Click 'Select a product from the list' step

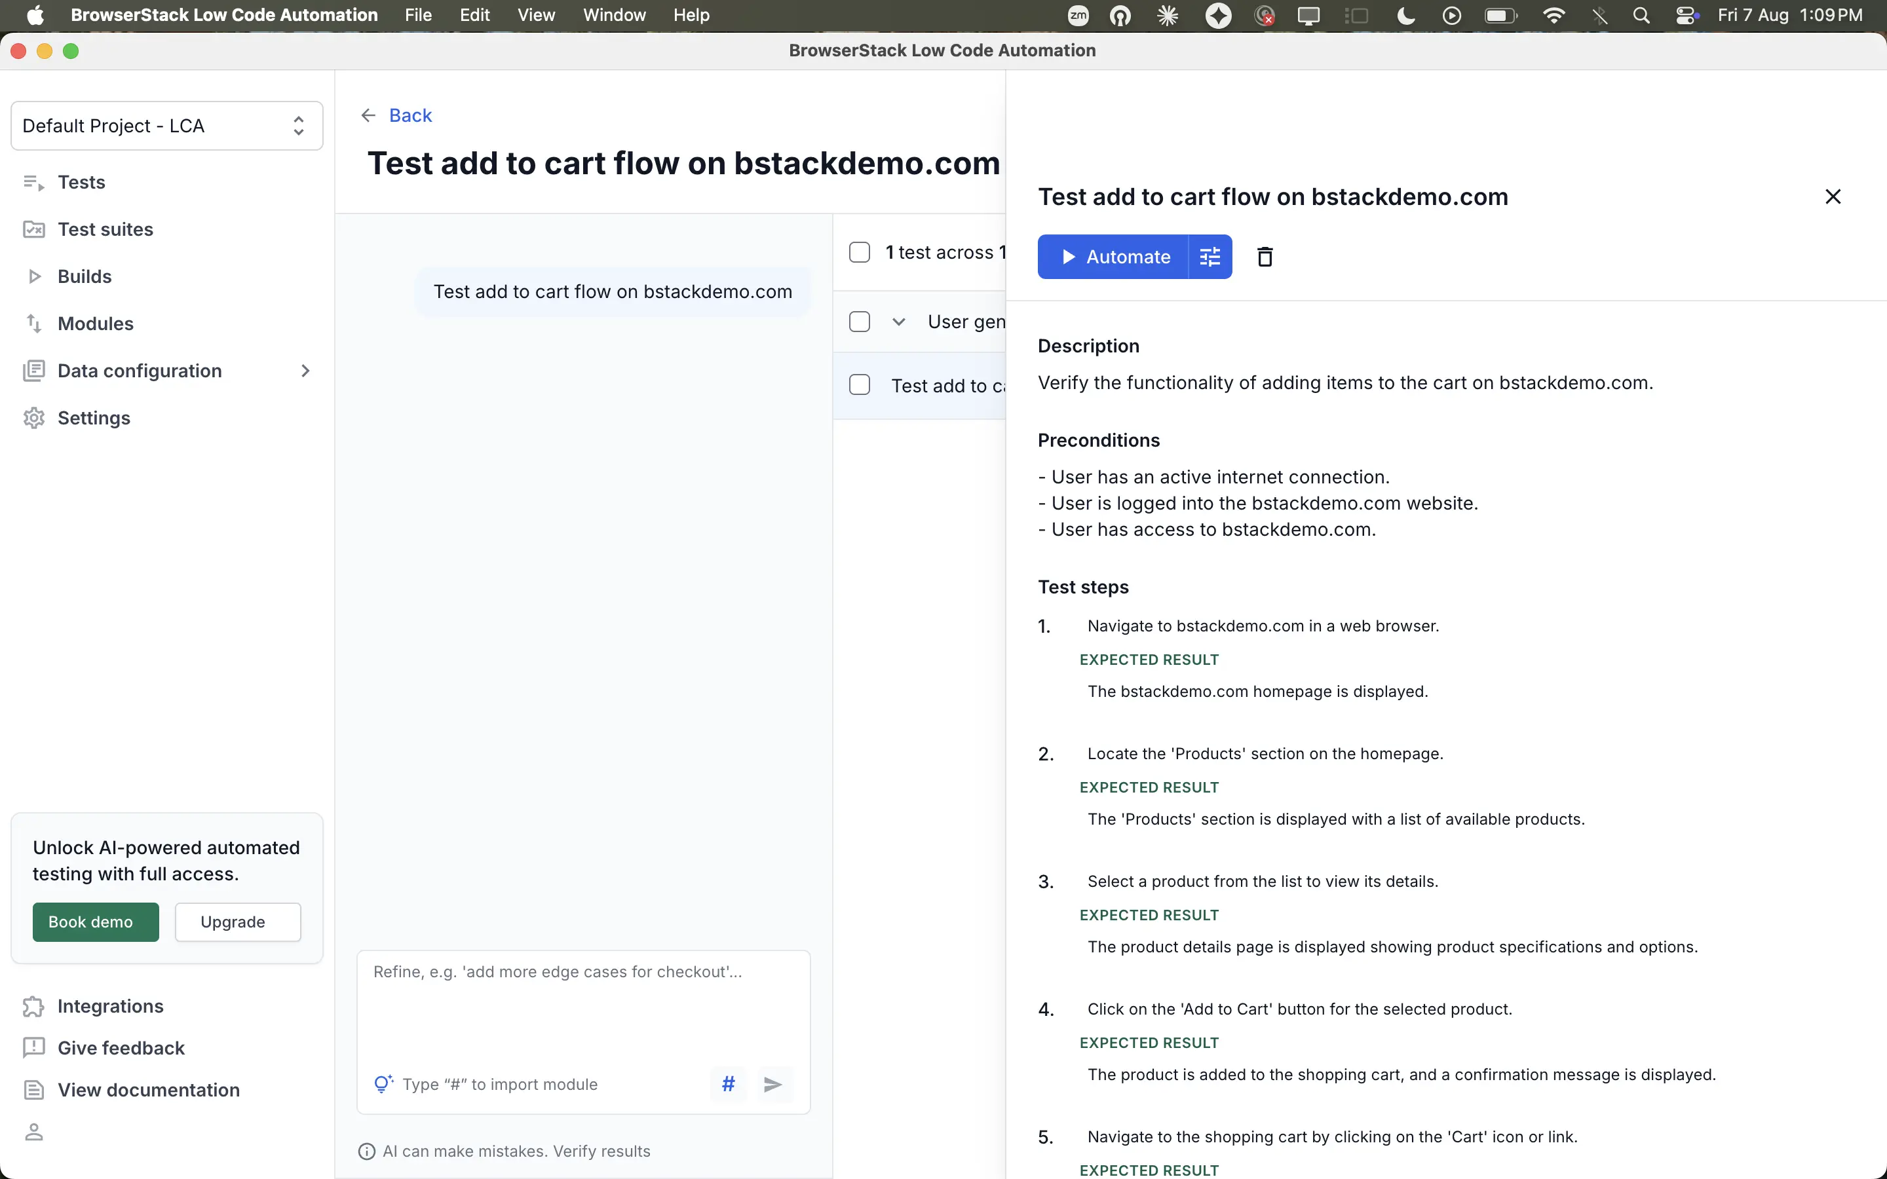tap(1263, 881)
